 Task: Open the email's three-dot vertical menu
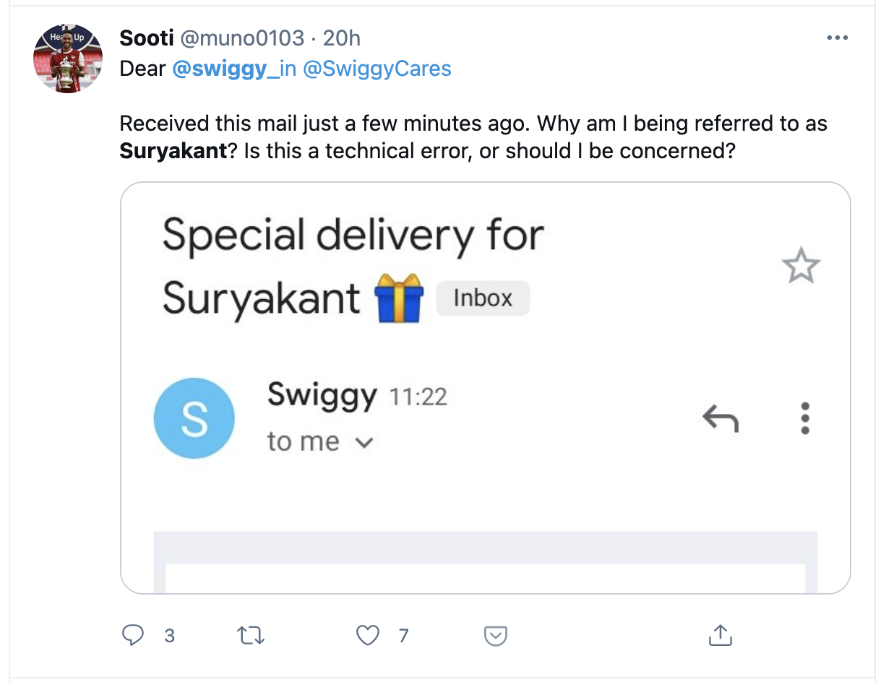click(x=805, y=418)
